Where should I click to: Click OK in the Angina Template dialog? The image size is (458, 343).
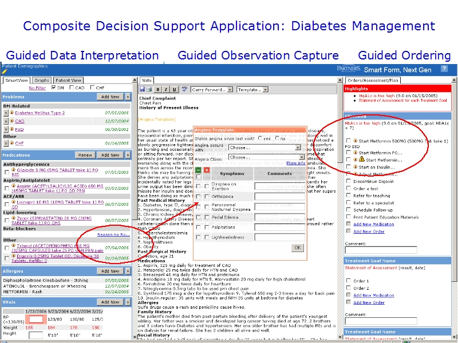(297, 248)
